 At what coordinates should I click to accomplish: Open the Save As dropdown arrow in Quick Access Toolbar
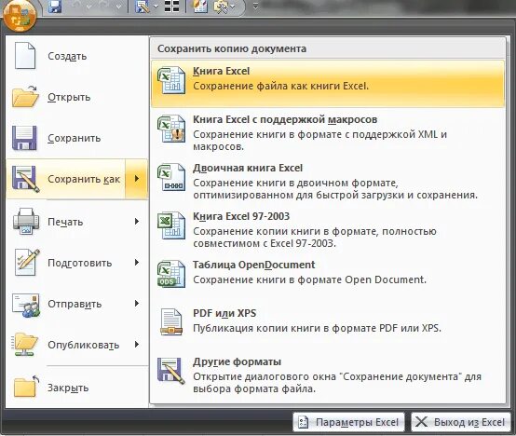[156, 7]
